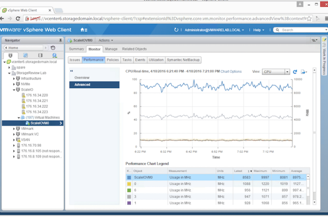Image resolution: width=328 pixels, height=217 pixels.
Task: Open chart export menu icon
Action: 304,72
